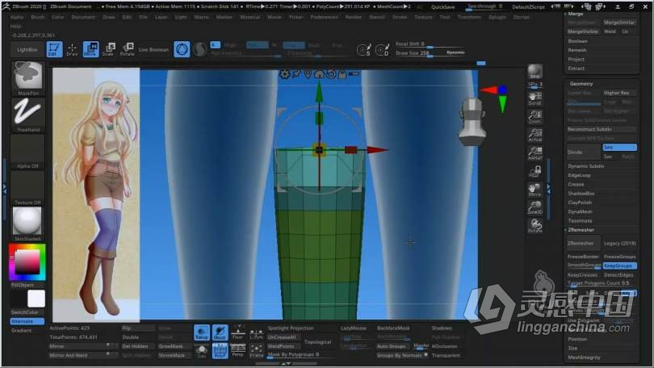Open the FreeHand stroke selector
This screenshot has height=368, width=654.
point(27,112)
